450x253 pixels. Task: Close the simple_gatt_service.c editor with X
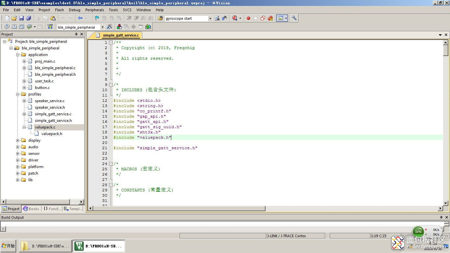pos(446,35)
